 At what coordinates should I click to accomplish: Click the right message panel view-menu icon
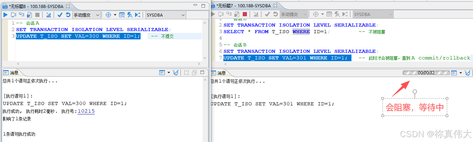coord(454,73)
